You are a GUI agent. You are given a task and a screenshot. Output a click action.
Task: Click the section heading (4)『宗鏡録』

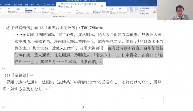click(x=17, y=75)
